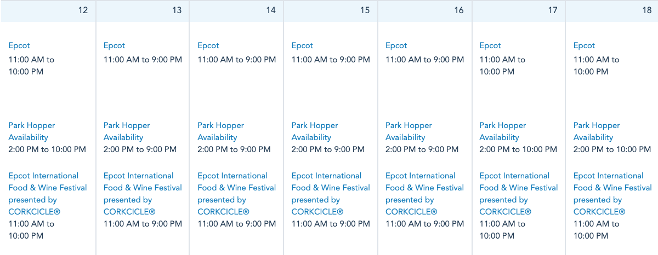Viewport: 658px width, 255px height.
Task: Click the Food & Wine Festival link on day 13
Action: tap(143, 188)
